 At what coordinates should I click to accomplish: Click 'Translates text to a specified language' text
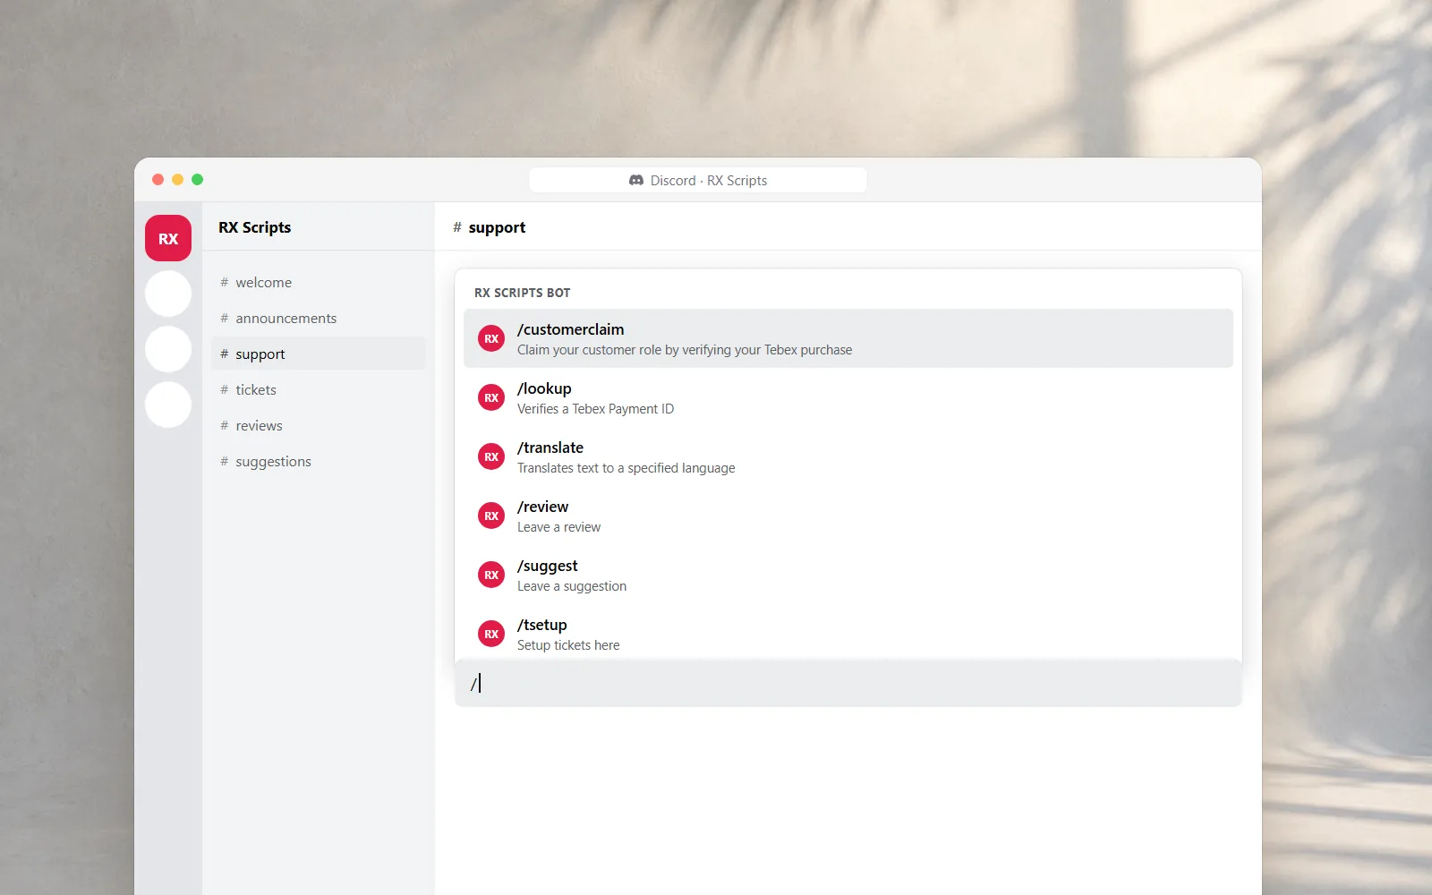click(626, 468)
